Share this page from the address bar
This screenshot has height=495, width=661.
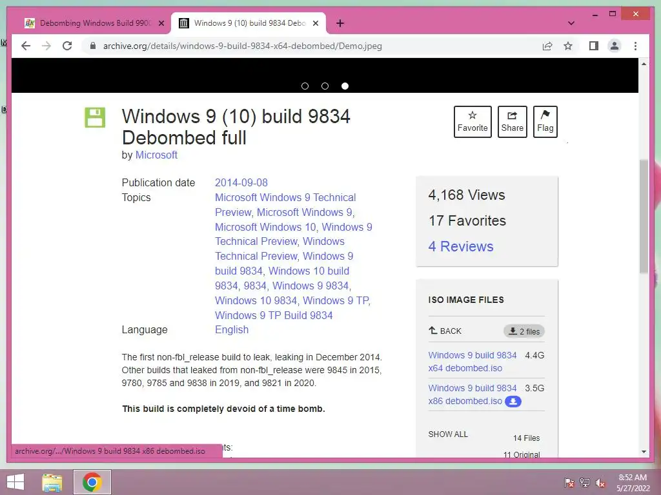click(547, 46)
